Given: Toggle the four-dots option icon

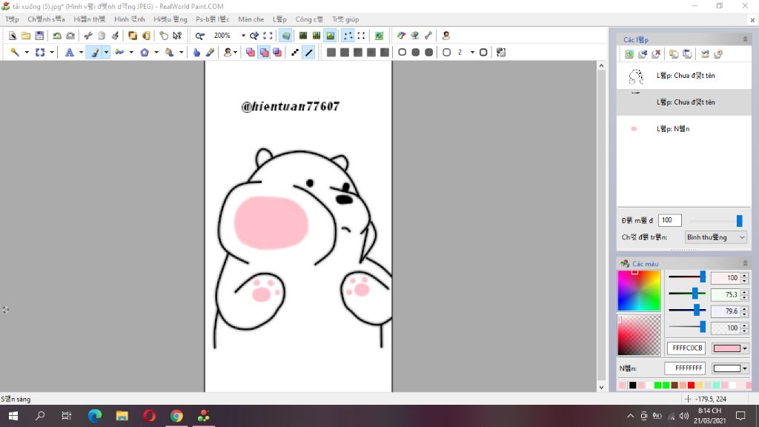Looking at the screenshot, I should click(x=361, y=36).
